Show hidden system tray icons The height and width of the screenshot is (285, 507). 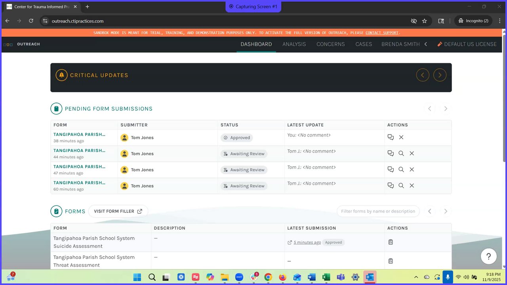point(416,277)
